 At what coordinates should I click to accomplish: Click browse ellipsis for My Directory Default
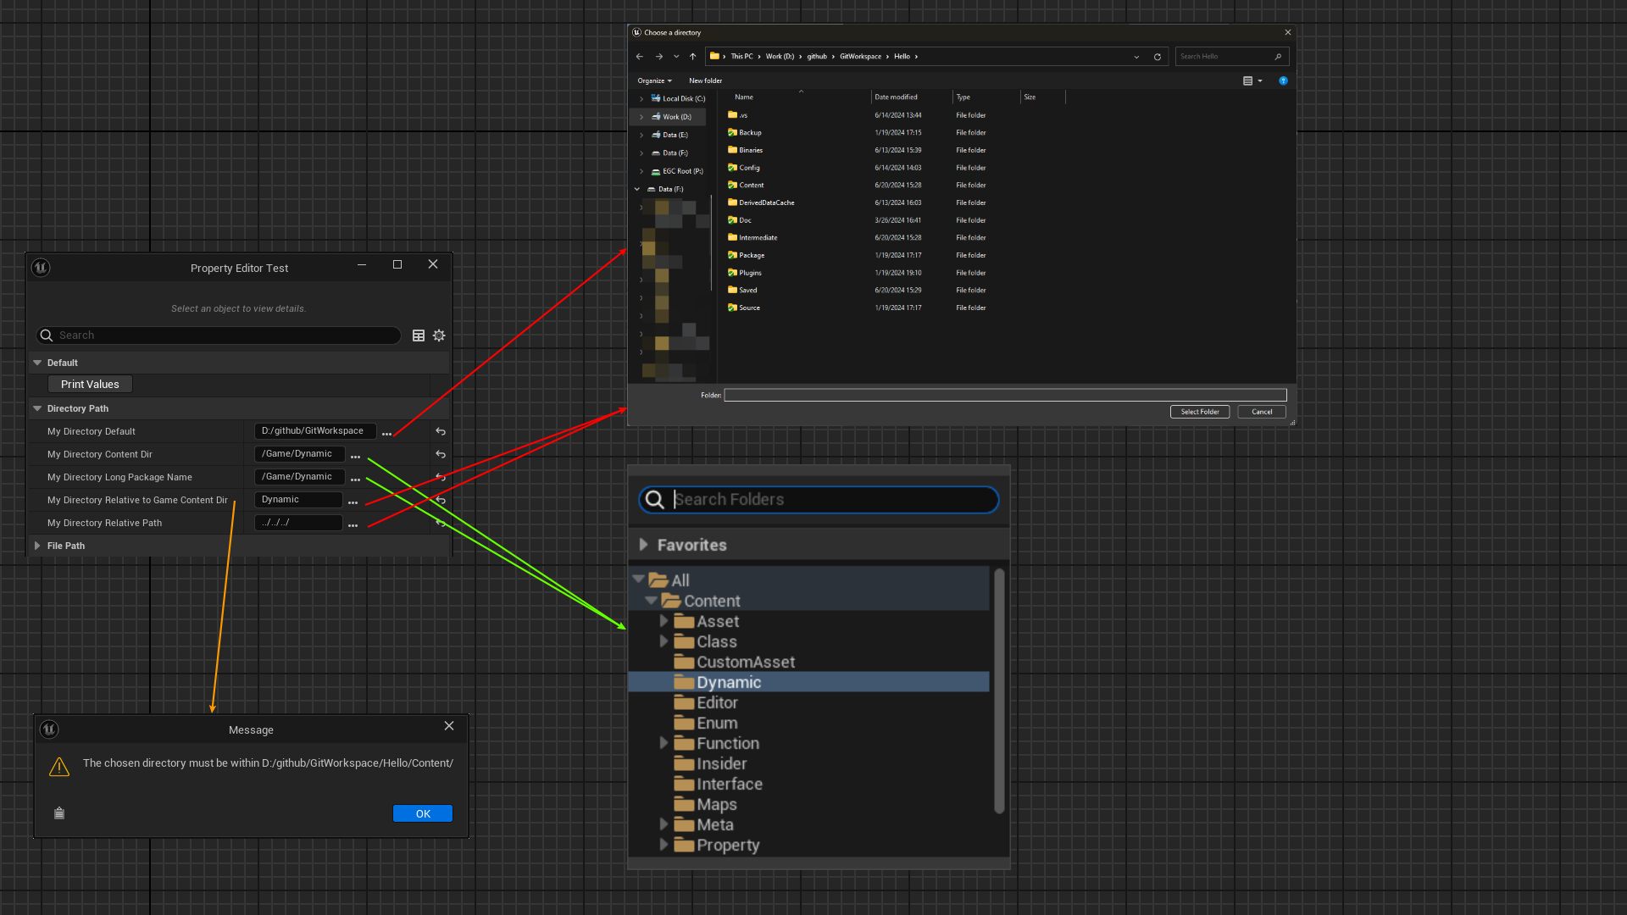click(x=386, y=432)
